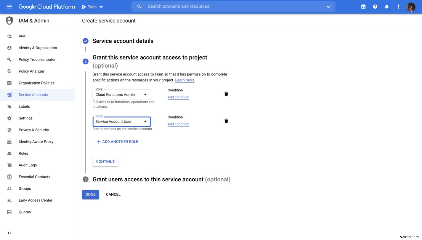The height and width of the screenshot is (240, 422).
Task: Open the hamburger navigation menu
Action: coord(9,7)
